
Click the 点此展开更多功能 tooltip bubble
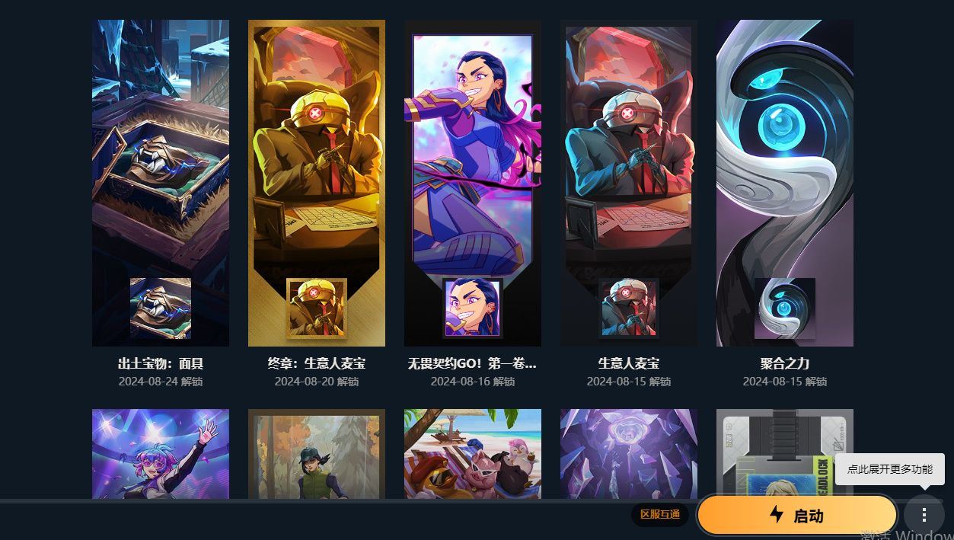(890, 469)
